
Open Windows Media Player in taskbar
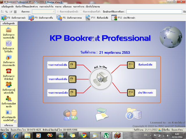click(x=38, y=136)
